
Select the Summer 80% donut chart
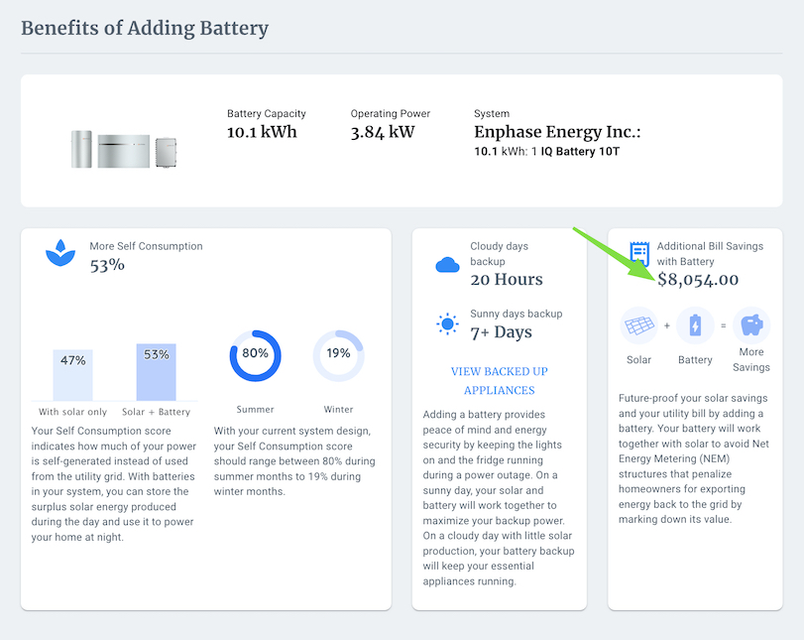coord(255,354)
